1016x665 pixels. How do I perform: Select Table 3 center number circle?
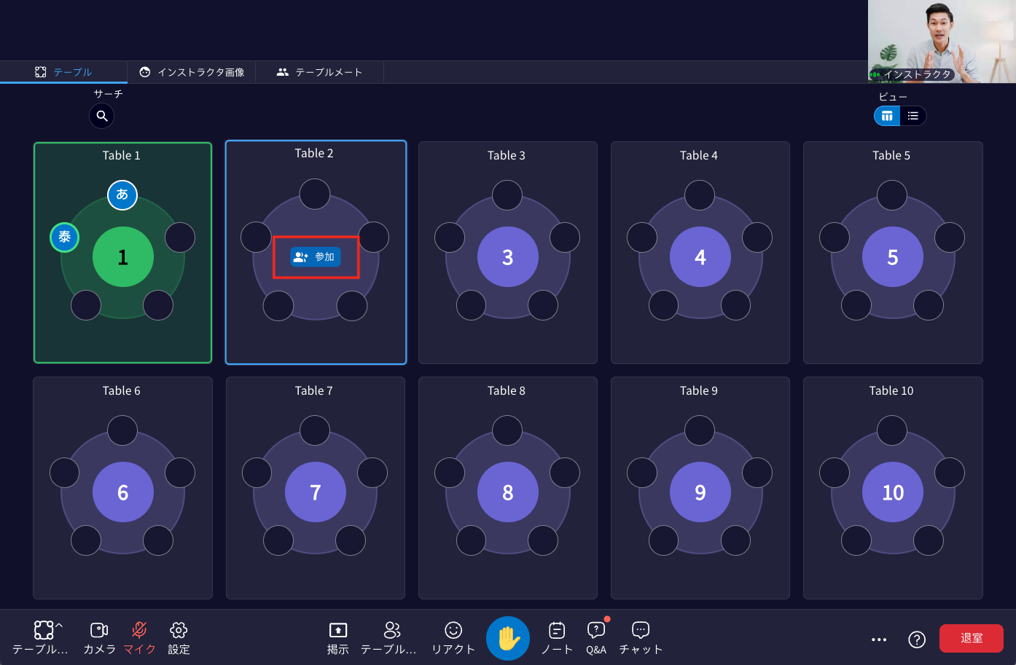coord(508,257)
